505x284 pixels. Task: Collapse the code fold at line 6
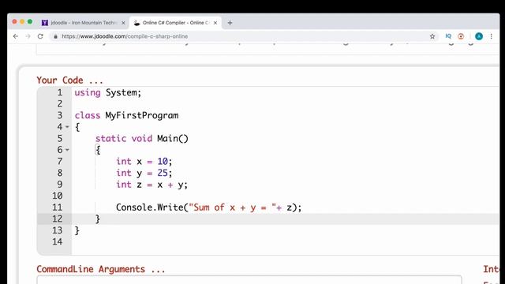[x=67, y=150]
